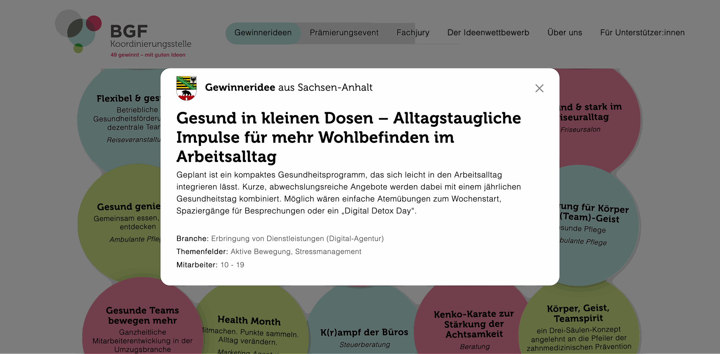Open the Gewinnerideen menu item
This screenshot has height=354, width=720.
[x=263, y=33]
